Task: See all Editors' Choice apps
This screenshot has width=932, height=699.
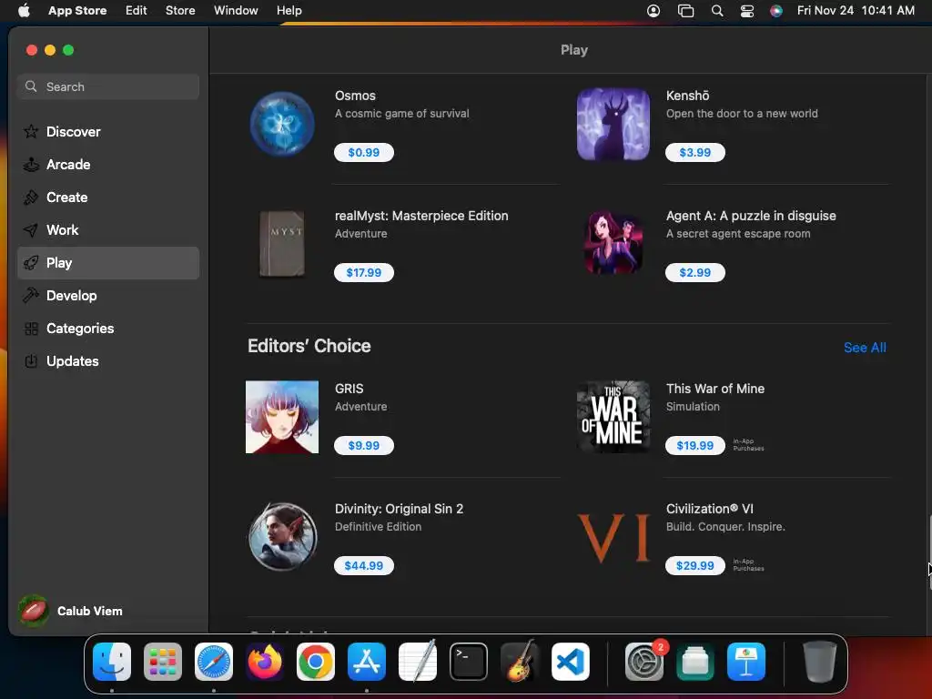Action: coord(865,348)
